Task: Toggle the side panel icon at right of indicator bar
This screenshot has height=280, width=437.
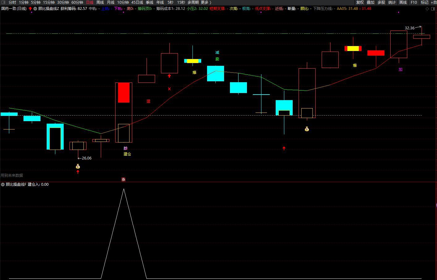Action: 433,9
